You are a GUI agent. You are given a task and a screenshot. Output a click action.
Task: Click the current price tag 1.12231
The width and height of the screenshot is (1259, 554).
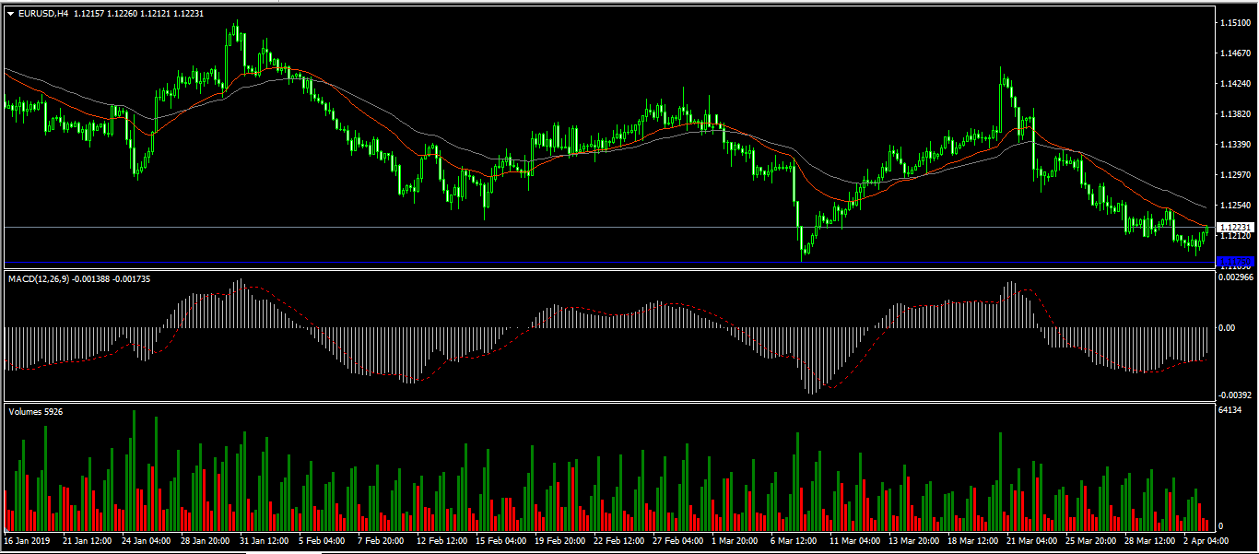(x=1233, y=227)
